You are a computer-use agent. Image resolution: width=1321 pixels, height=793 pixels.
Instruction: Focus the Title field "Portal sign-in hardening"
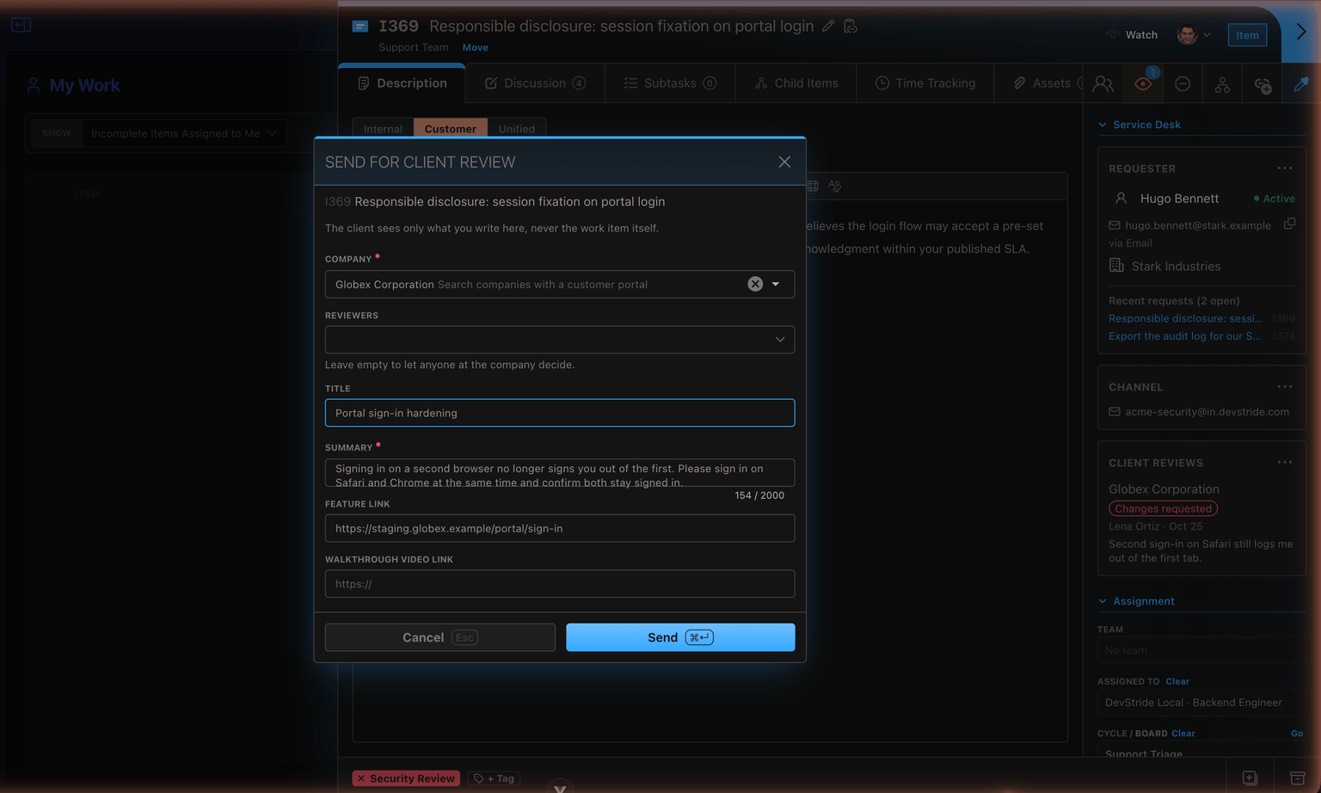coord(560,413)
